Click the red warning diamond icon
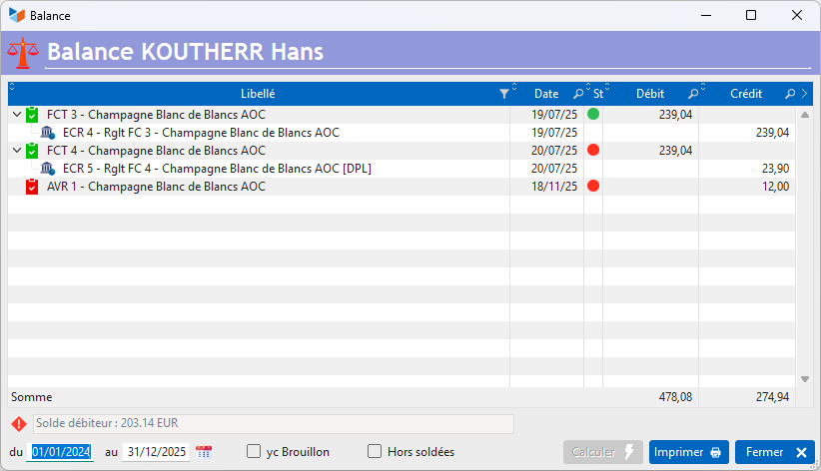 point(19,424)
